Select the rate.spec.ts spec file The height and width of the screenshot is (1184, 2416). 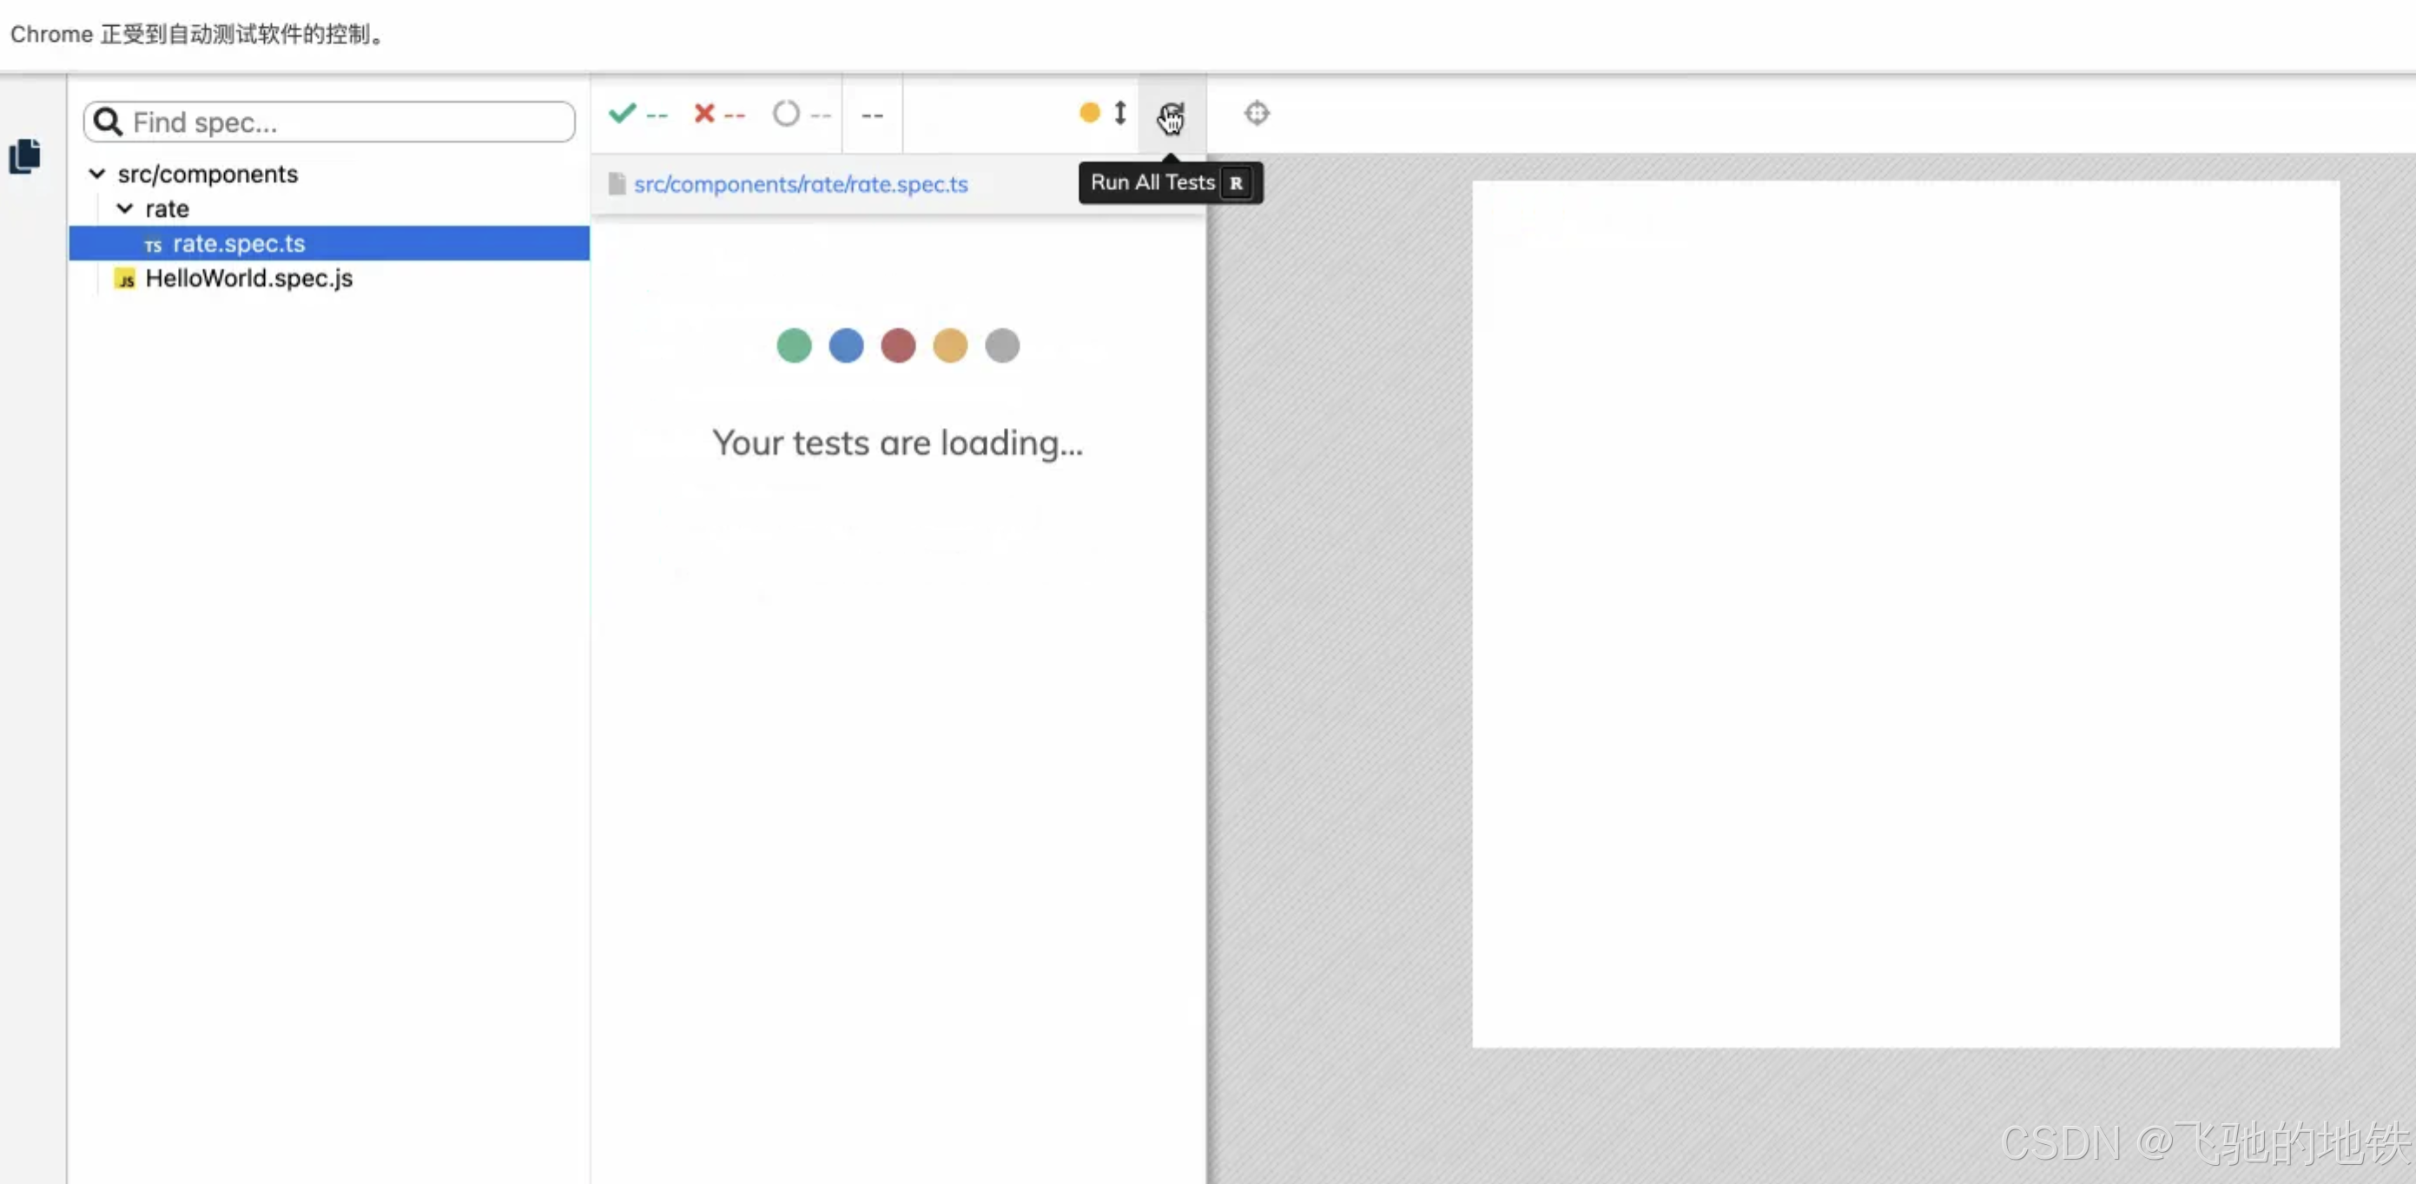click(238, 244)
